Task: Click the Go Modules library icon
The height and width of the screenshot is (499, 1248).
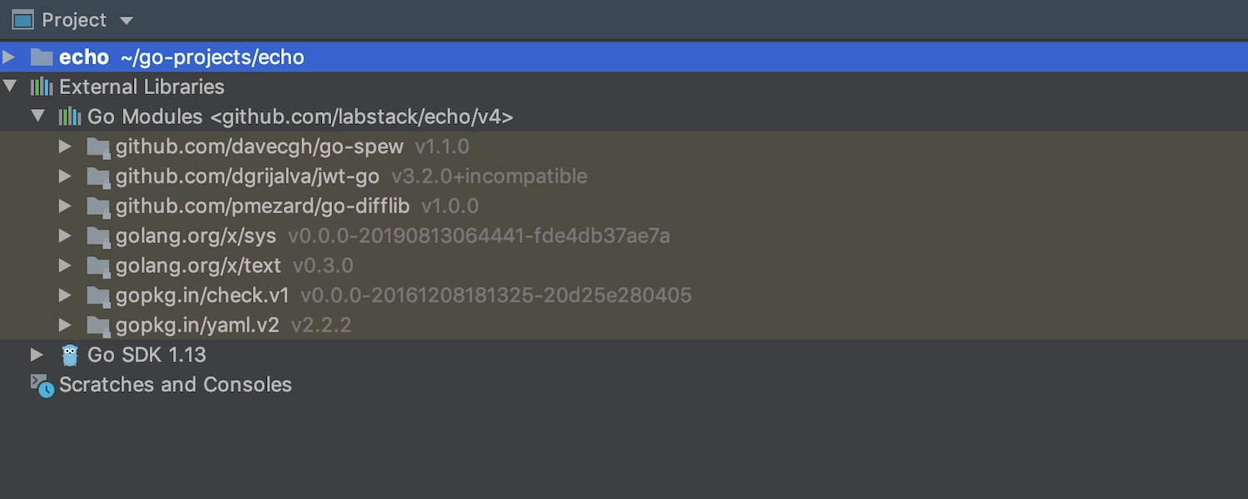Action: pyautogui.click(x=70, y=116)
